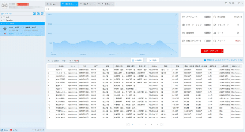The image size is (245, 132).
Task: Open the 高速スクレイピング link
Action: [x=15, y=34]
